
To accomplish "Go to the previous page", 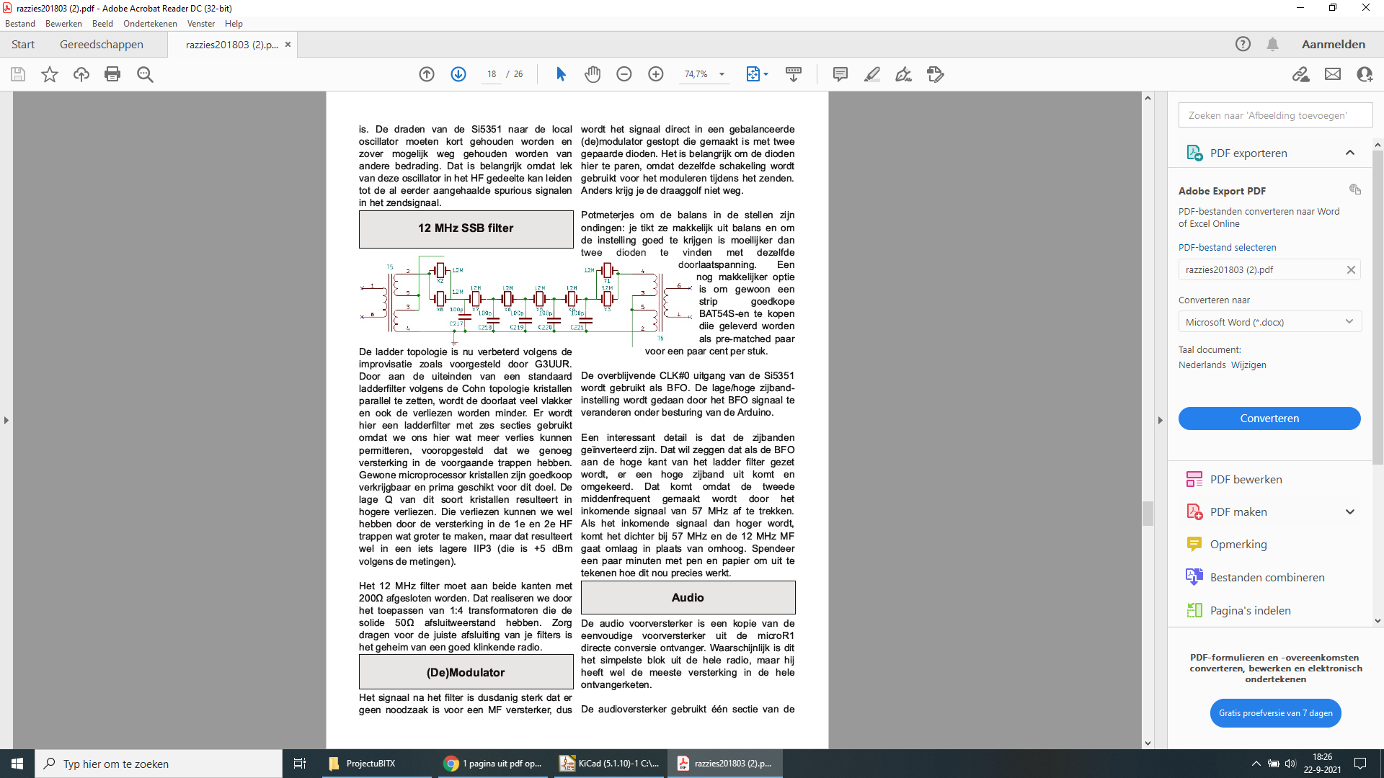I will [427, 74].
